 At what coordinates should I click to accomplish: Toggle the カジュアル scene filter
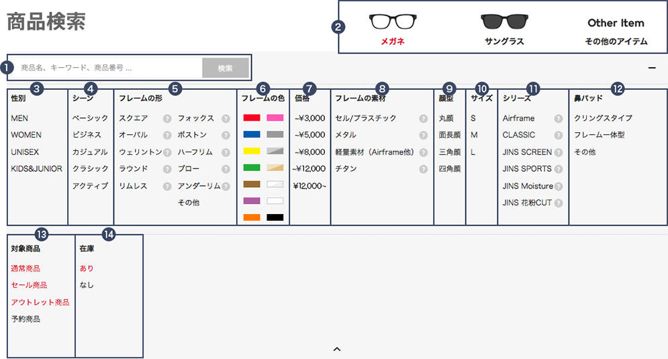tap(90, 152)
